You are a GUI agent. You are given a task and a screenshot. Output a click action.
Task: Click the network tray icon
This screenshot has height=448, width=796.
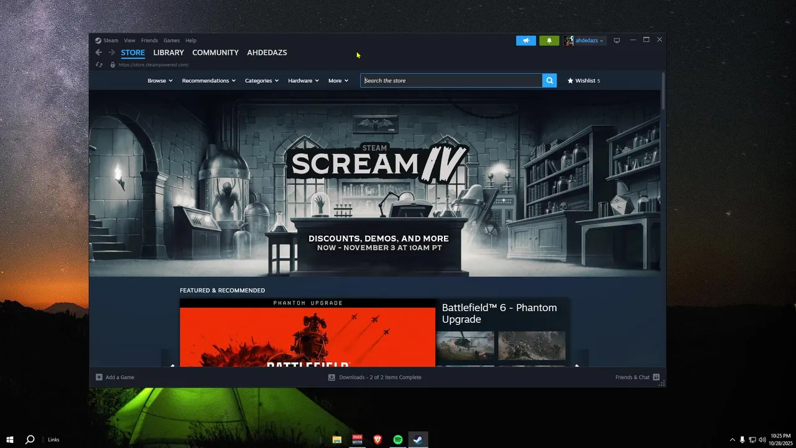(x=752, y=439)
